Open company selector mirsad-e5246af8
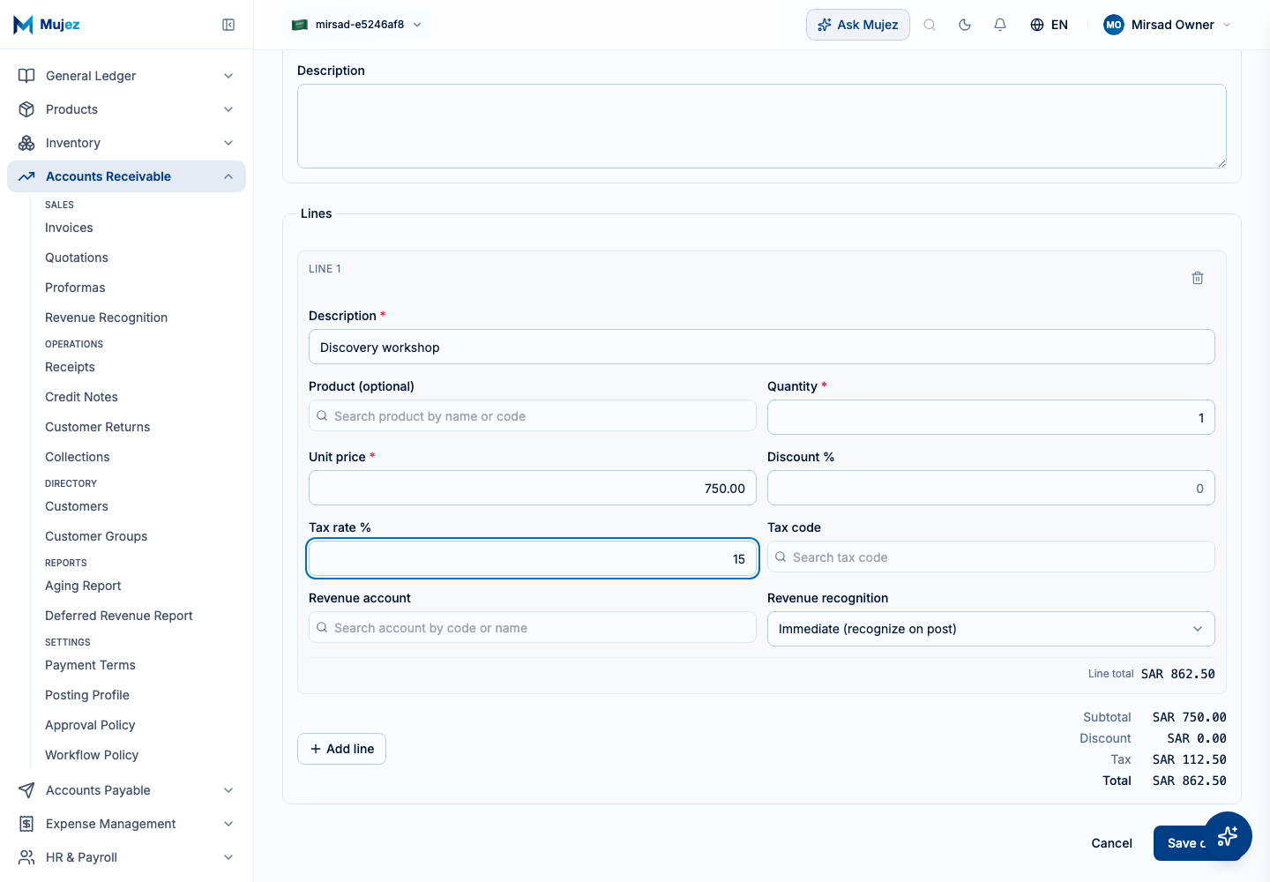 click(357, 25)
